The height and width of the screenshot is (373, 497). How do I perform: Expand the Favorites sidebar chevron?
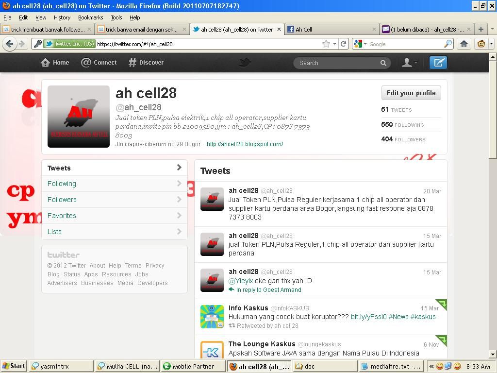[179, 215]
